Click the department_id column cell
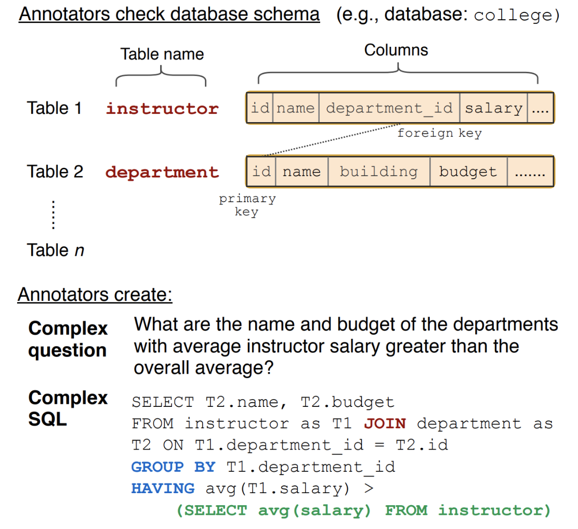 click(x=389, y=108)
